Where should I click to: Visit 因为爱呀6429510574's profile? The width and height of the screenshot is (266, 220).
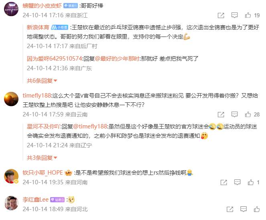tap(55, 59)
